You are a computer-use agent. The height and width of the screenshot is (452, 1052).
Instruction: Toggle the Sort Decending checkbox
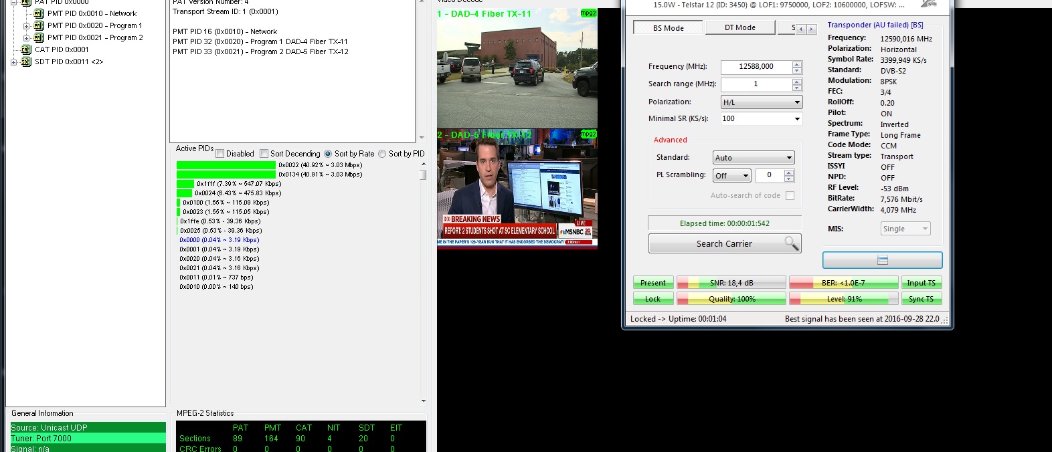tap(264, 154)
